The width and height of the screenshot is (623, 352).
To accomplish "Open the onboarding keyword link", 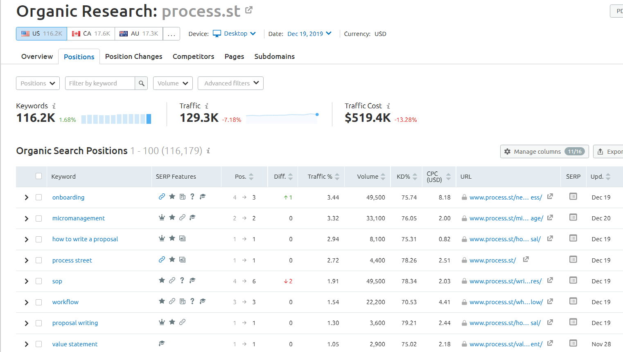I will coord(68,197).
